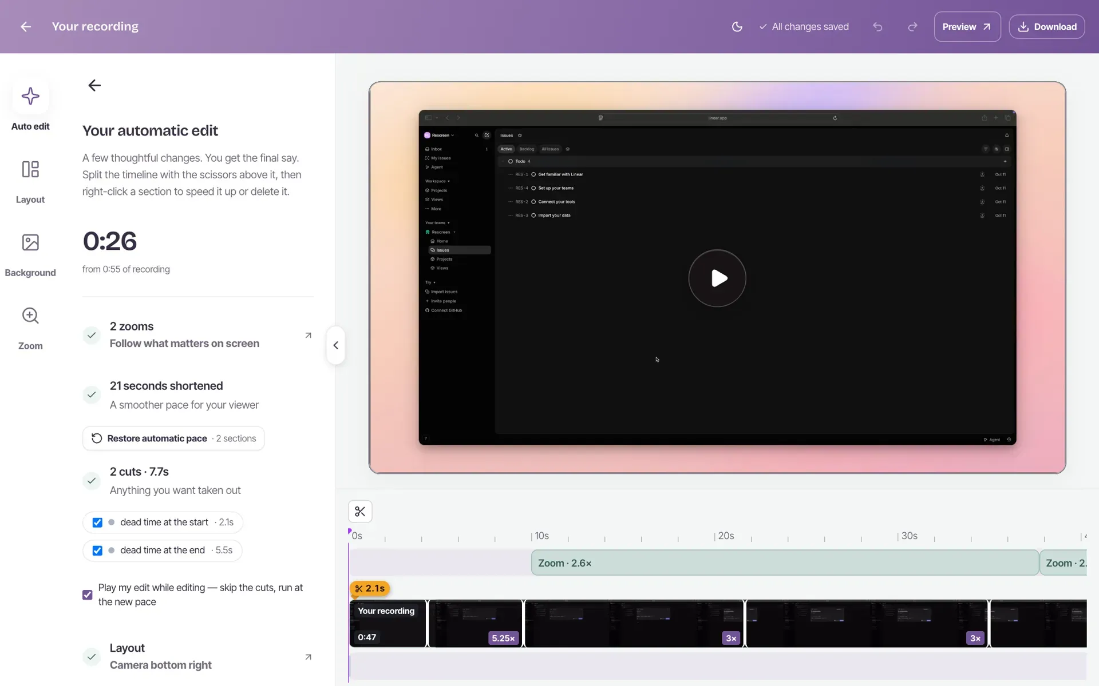Click the 2.1s cut marker

(x=370, y=589)
